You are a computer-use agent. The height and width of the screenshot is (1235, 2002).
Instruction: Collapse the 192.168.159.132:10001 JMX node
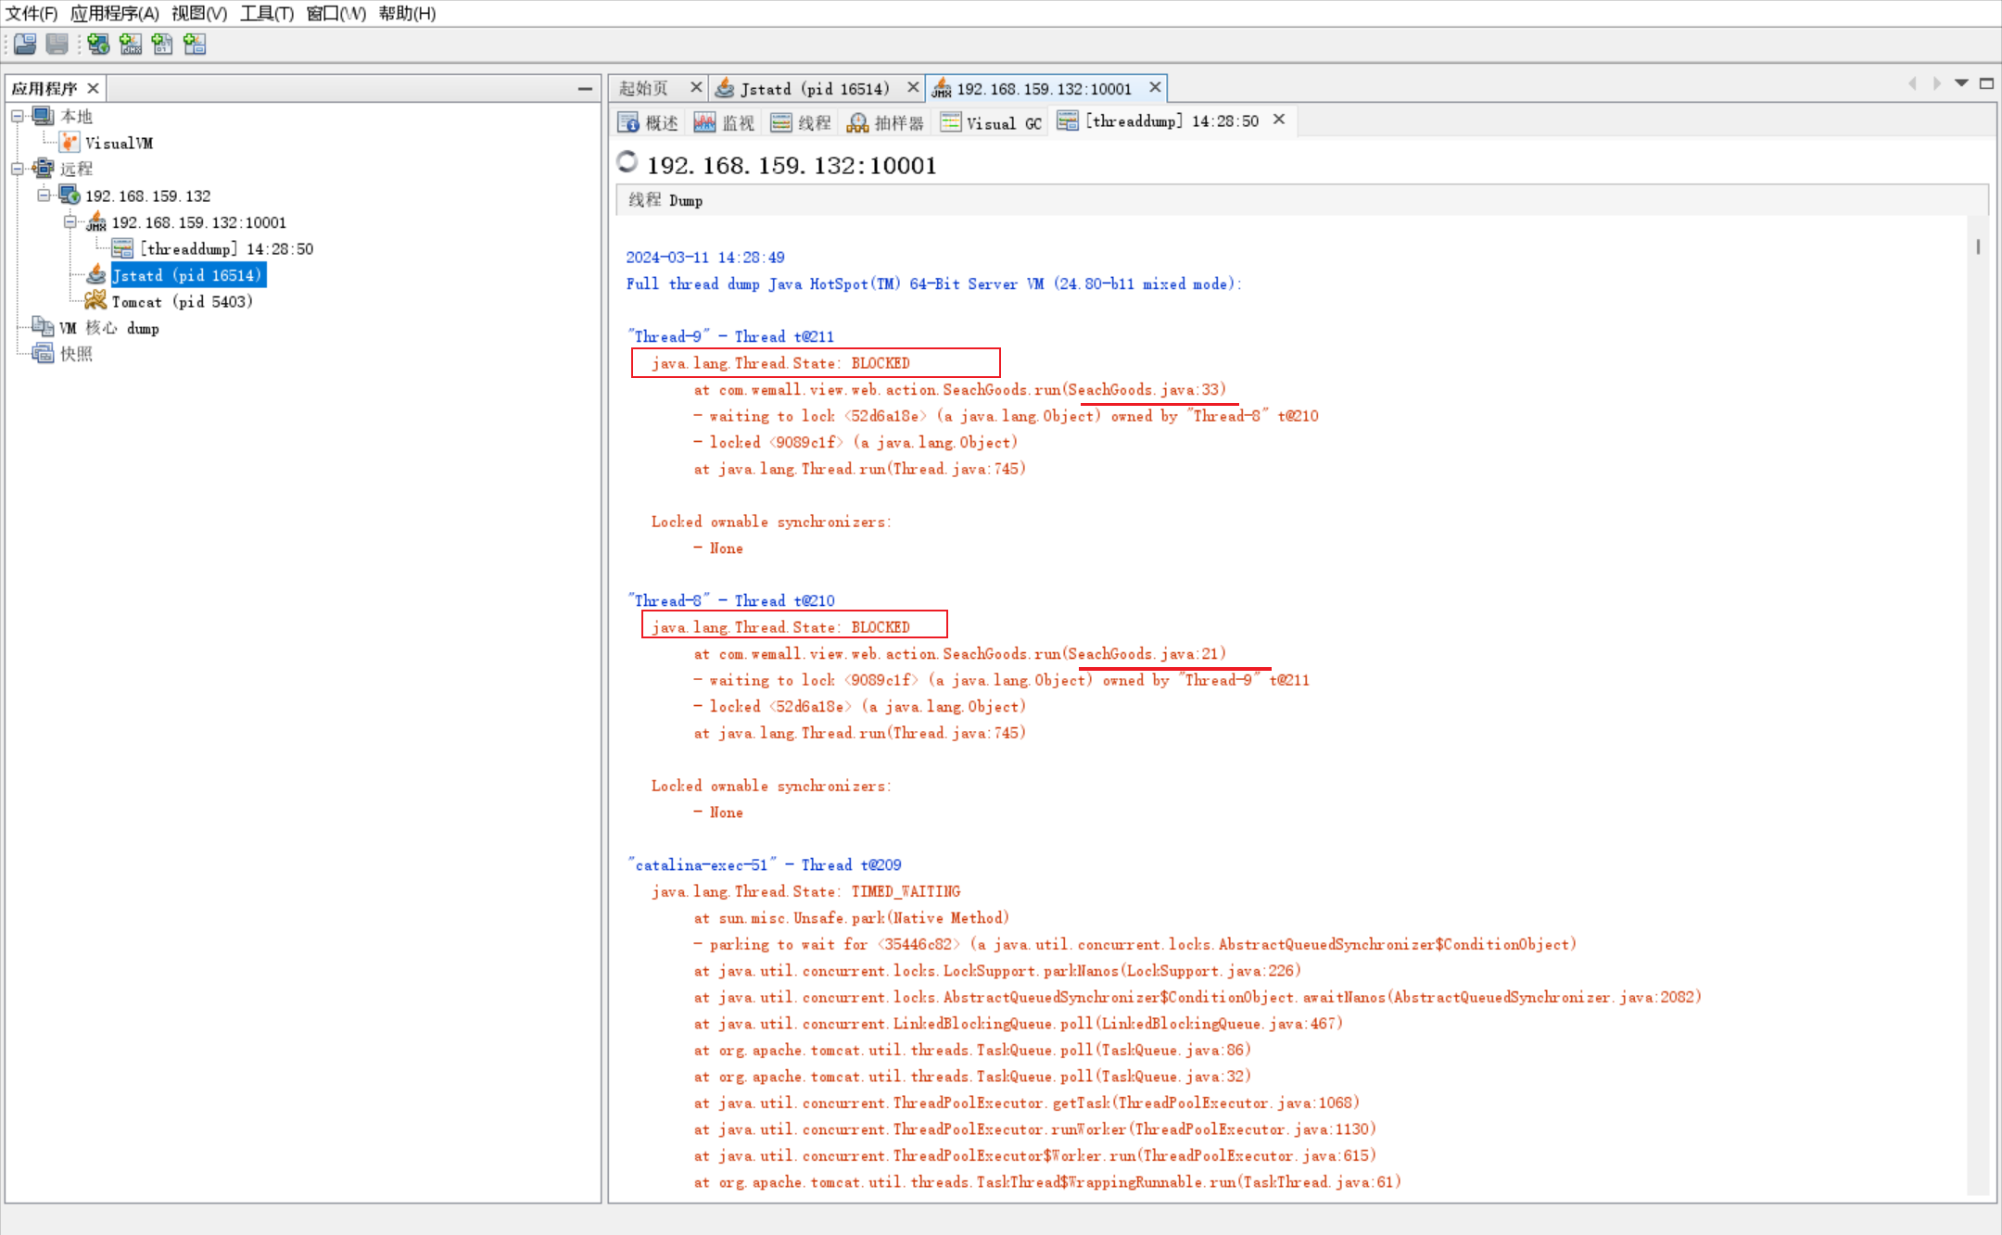pos(70,222)
